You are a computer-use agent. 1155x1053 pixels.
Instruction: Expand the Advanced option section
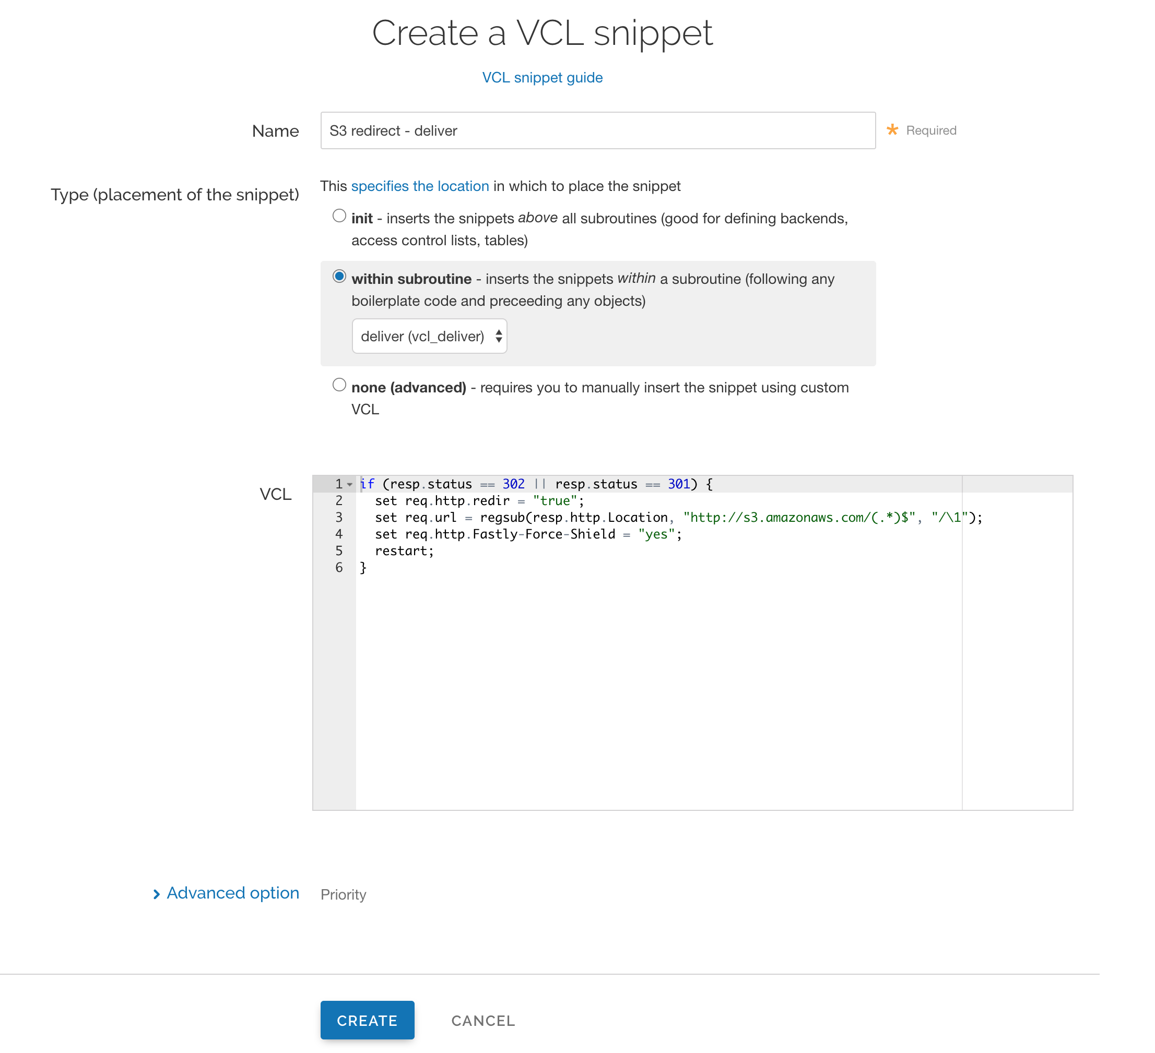[232, 893]
